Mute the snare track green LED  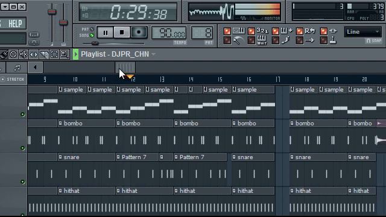tap(23, 182)
